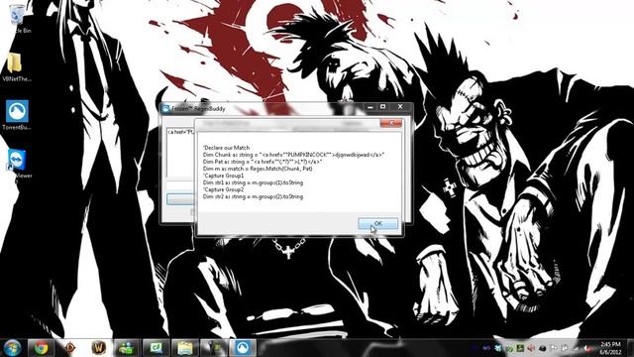634x357 pixels.
Task: Open Windows Live Messenger taskbar icon
Action: coord(126,348)
